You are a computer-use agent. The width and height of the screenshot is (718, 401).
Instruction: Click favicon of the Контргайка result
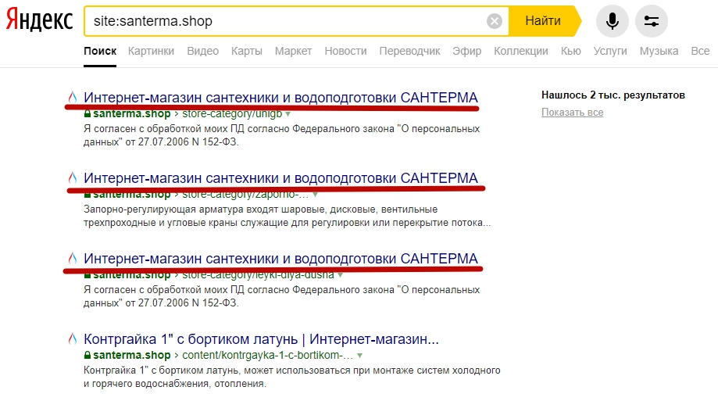click(73, 339)
